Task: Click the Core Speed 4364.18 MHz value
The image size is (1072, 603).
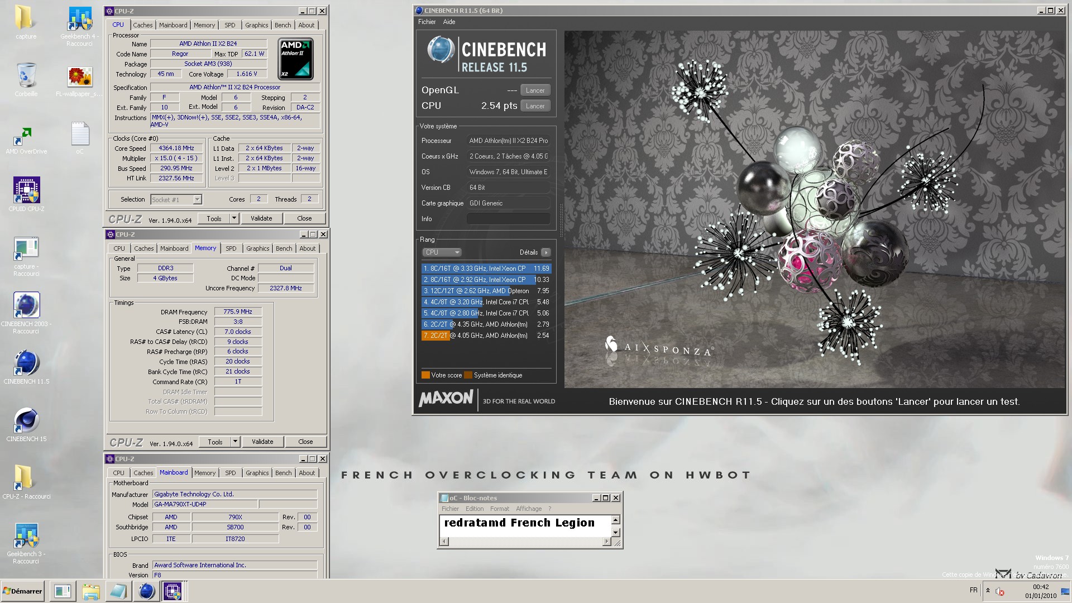Action: click(176, 149)
